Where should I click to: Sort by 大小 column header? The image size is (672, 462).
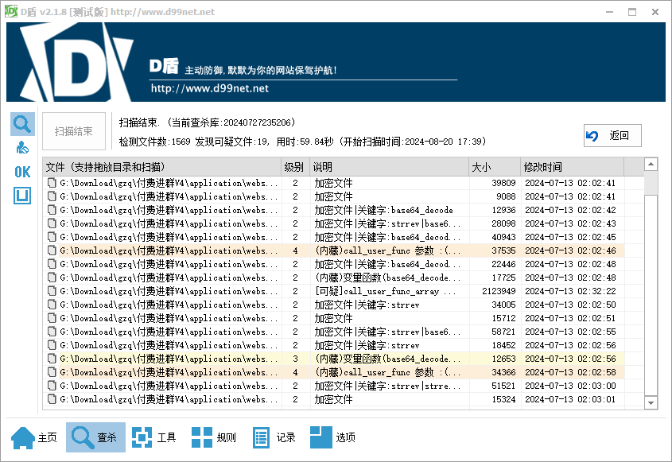point(494,167)
